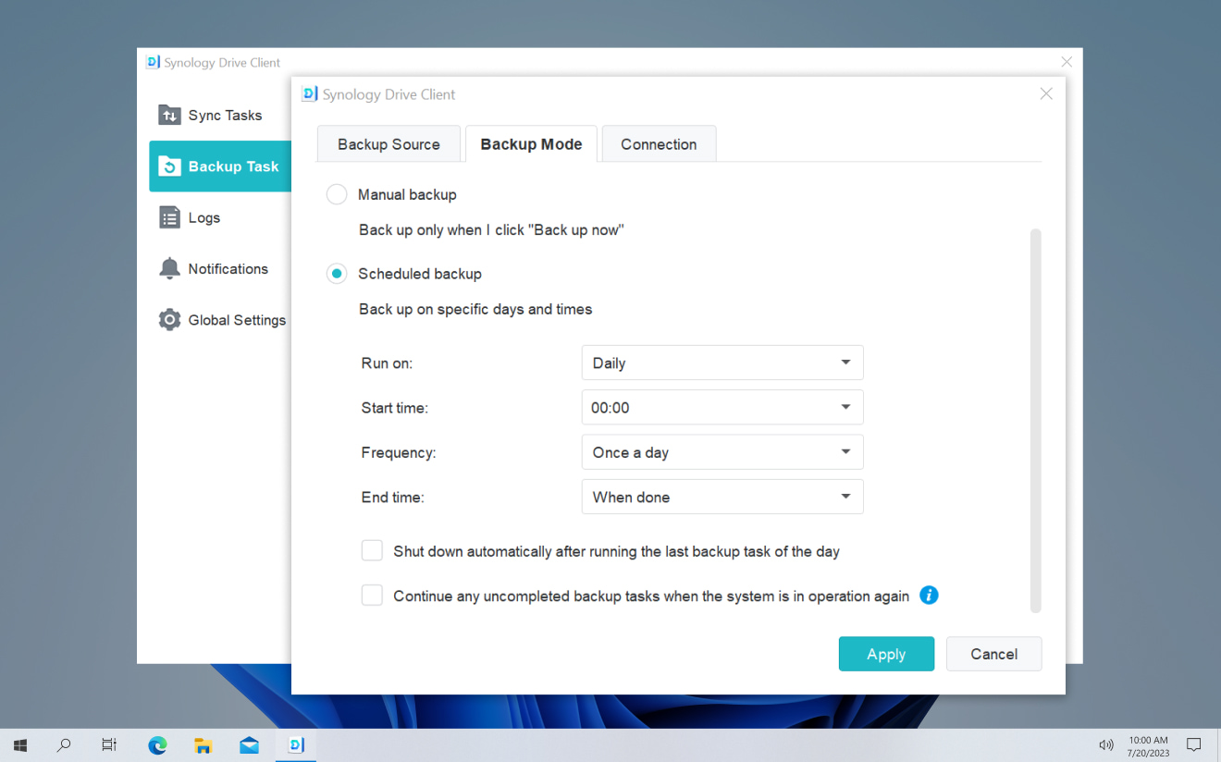Enable automatic shutdown after last backup
1221x762 pixels.
[x=372, y=549]
